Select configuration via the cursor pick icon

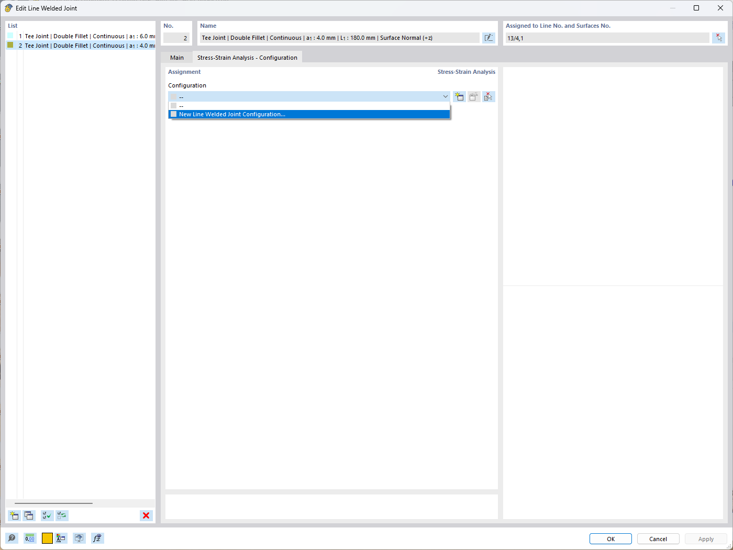488,96
